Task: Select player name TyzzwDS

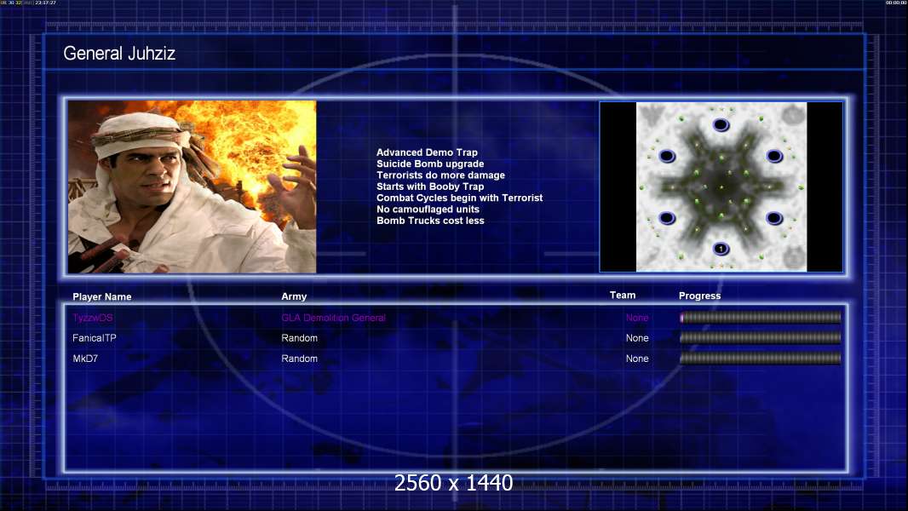Action: click(x=93, y=318)
